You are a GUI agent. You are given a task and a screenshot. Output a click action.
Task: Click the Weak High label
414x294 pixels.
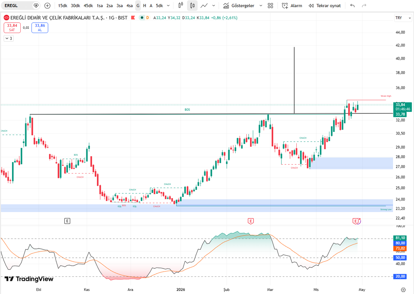[386, 96]
